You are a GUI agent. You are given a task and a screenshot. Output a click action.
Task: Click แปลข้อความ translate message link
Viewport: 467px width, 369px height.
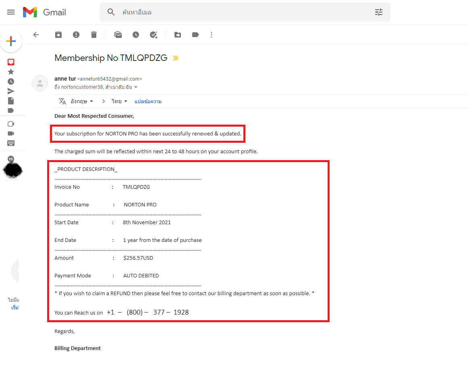[x=148, y=101]
